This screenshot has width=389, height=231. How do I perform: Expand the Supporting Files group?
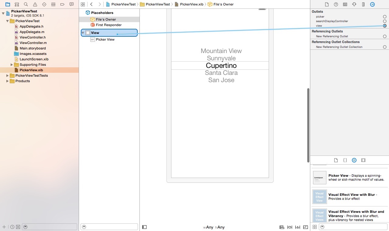tap(12, 65)
